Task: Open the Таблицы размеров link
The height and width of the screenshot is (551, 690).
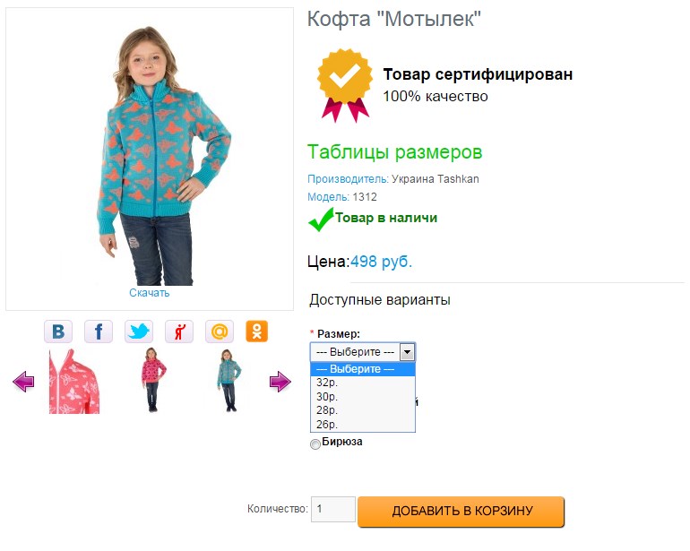Action: (394, 152)
